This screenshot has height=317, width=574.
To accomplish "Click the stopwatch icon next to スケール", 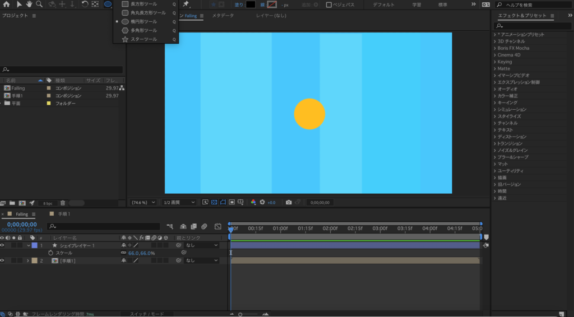I will (x=50, y=253).
